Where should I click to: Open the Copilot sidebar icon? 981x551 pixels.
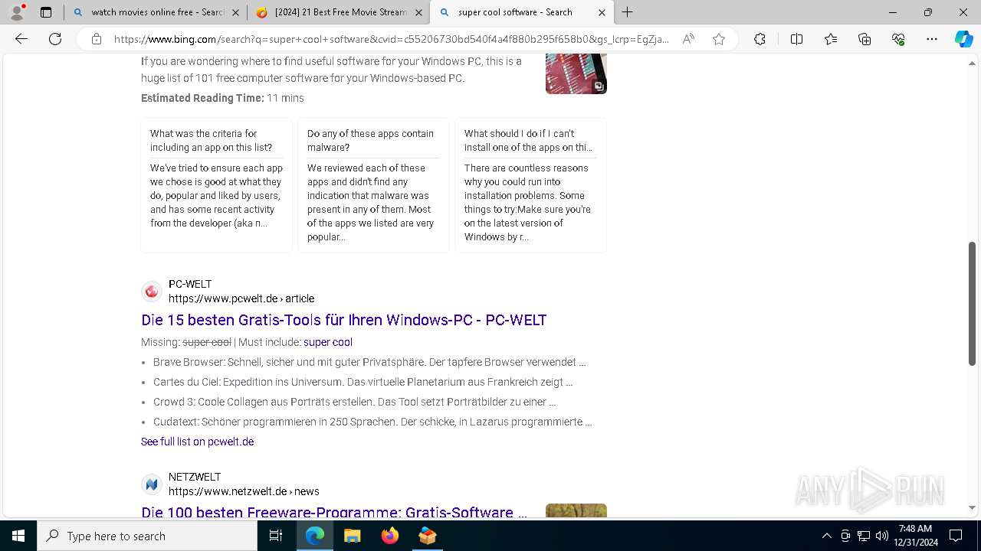pyautogui.click(x=963, y=39)
